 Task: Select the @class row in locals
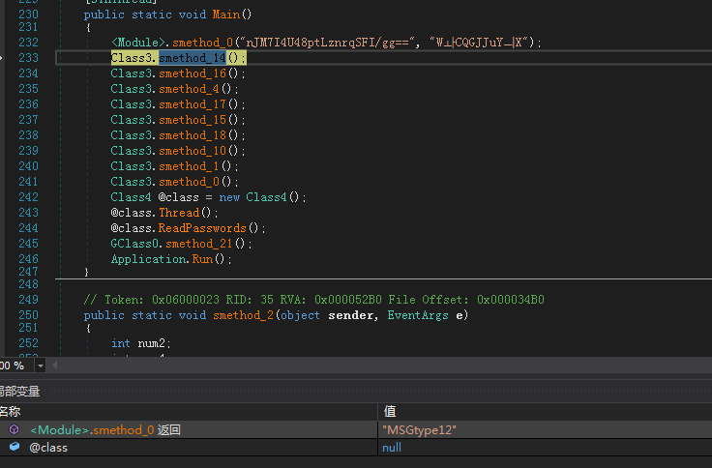356,447
